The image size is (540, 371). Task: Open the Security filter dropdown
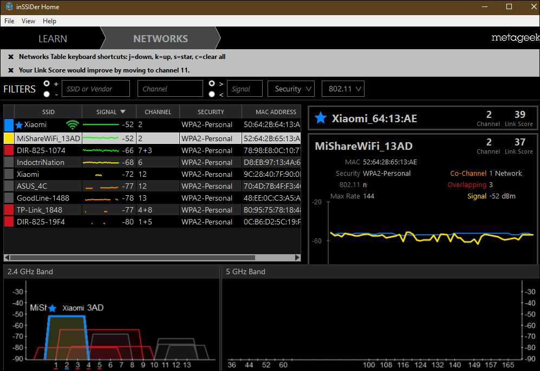click(291, 89)
